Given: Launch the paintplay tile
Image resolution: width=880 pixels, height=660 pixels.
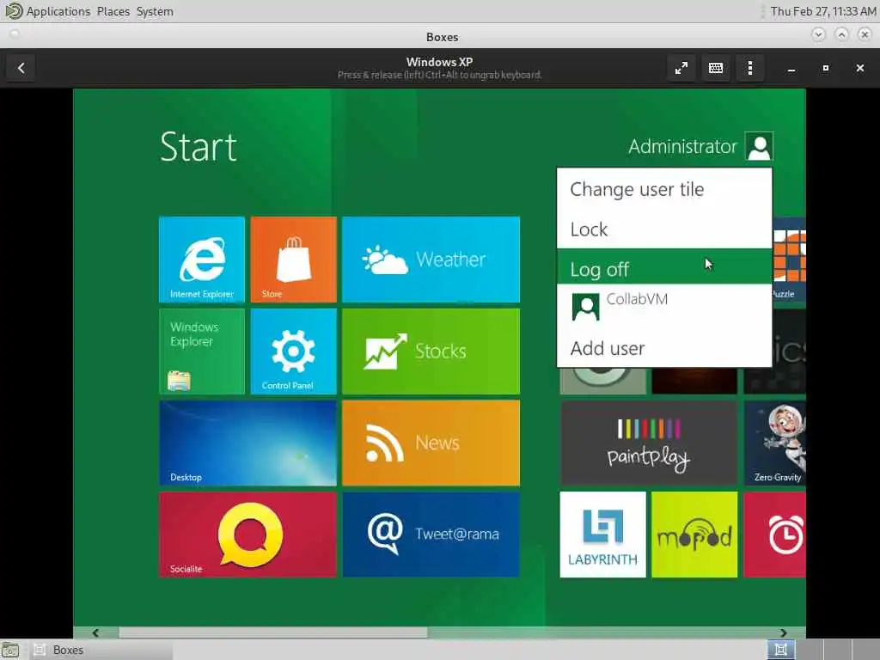Looking at the screenshot, I should pos(648,443).
